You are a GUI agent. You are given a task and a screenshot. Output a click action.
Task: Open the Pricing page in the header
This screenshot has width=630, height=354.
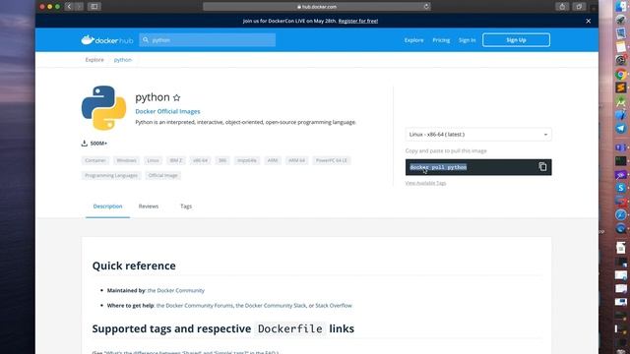tap(441, 40)
